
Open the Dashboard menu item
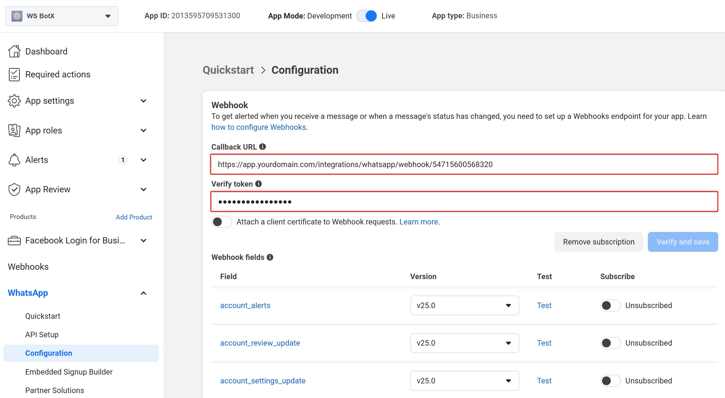click(46, 51)
